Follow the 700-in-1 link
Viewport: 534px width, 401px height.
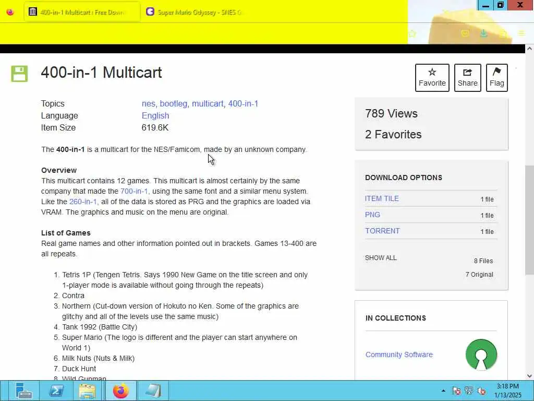point(134,191)
